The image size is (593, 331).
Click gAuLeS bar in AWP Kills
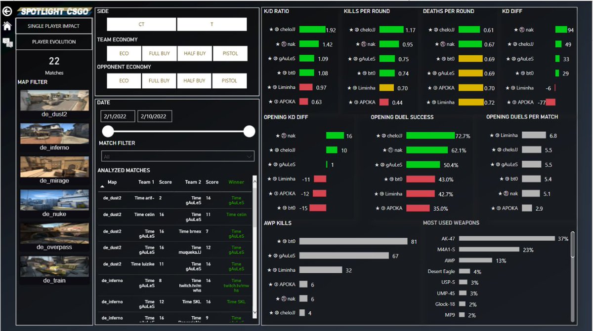(344, 256)
